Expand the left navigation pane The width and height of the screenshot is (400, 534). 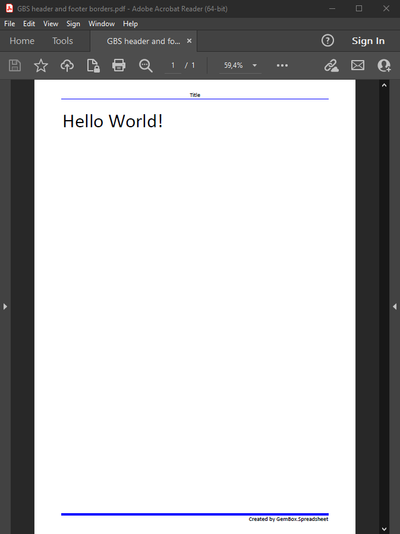(5, 306)
